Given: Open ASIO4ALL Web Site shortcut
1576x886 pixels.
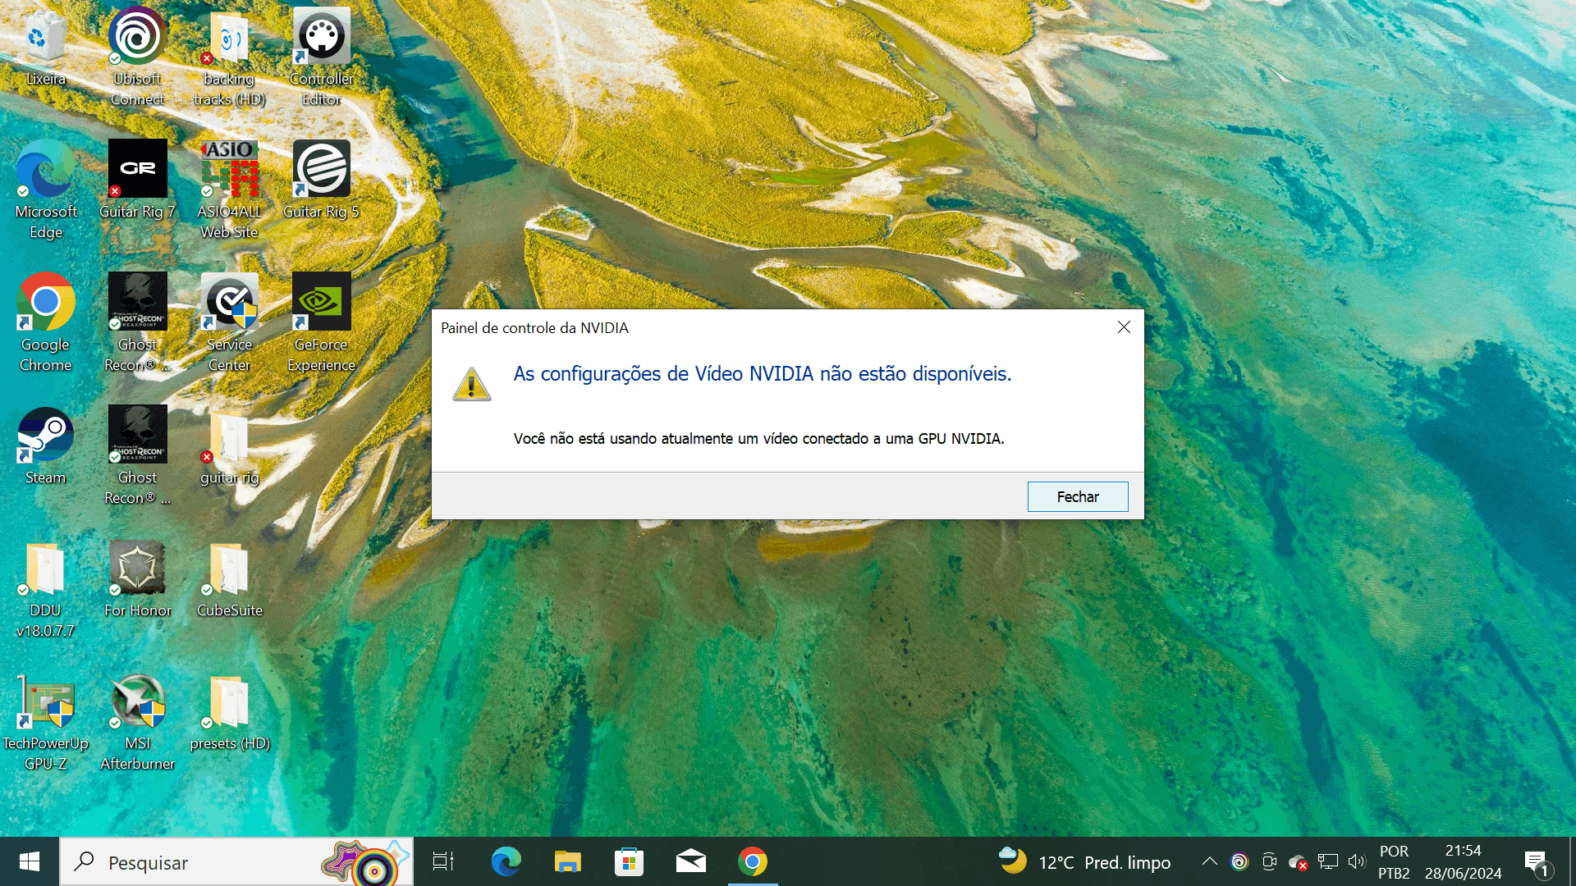Looking at the screenshot, I should (x=230, y=169).
